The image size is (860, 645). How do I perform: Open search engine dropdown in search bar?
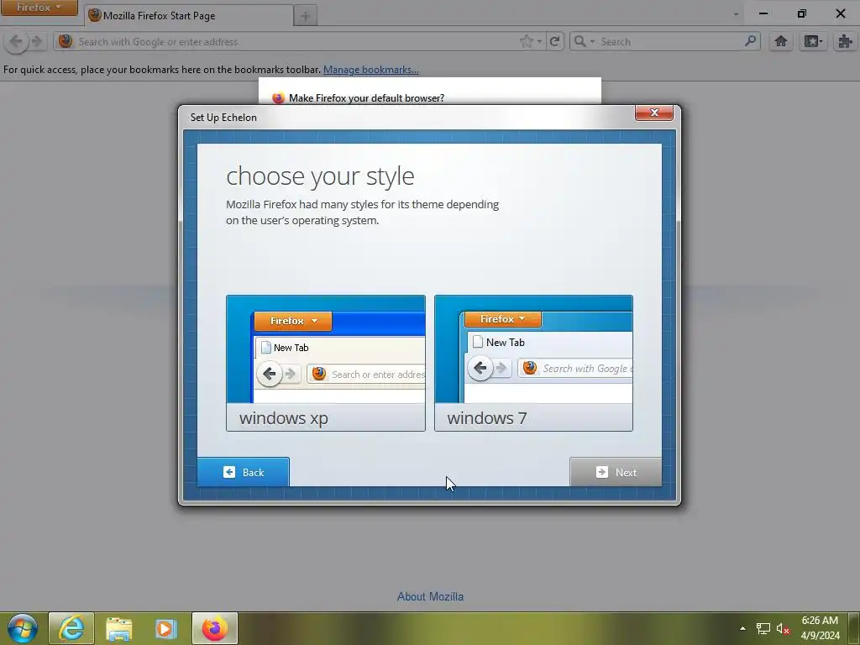pyautogui.click(x=584, y=42)
